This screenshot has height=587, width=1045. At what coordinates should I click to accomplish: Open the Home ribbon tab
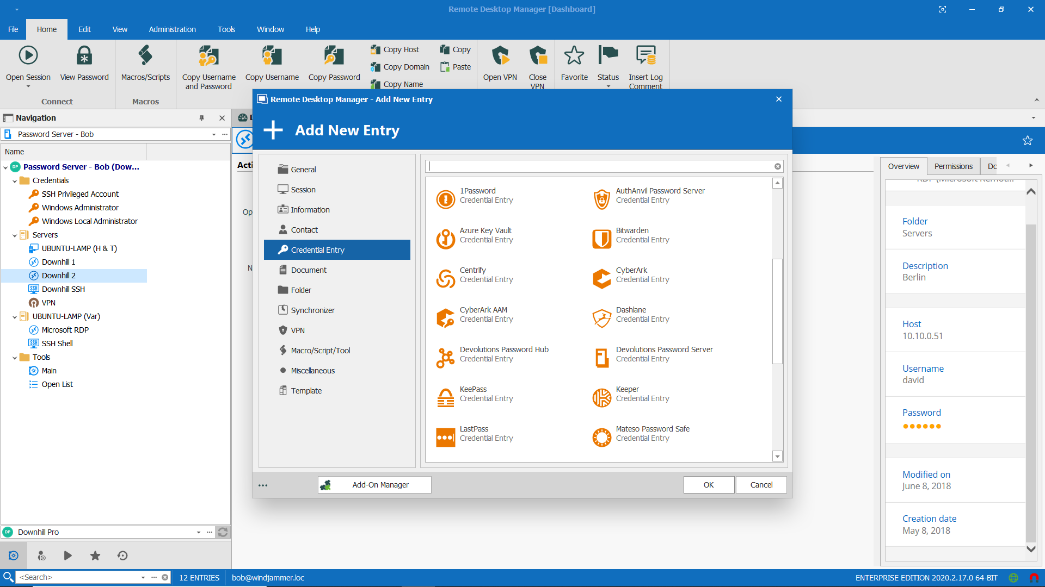47,29
